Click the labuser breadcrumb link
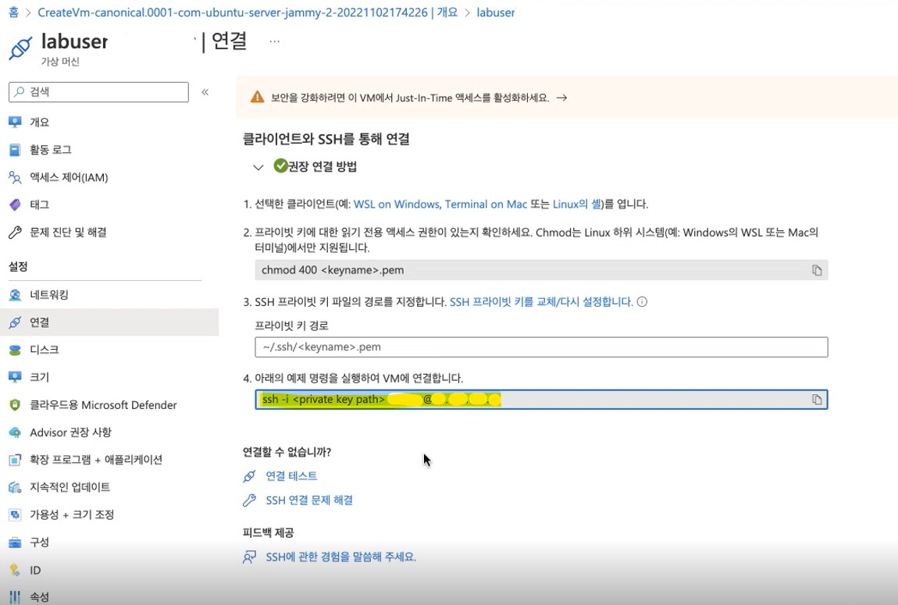 point(496,12)
